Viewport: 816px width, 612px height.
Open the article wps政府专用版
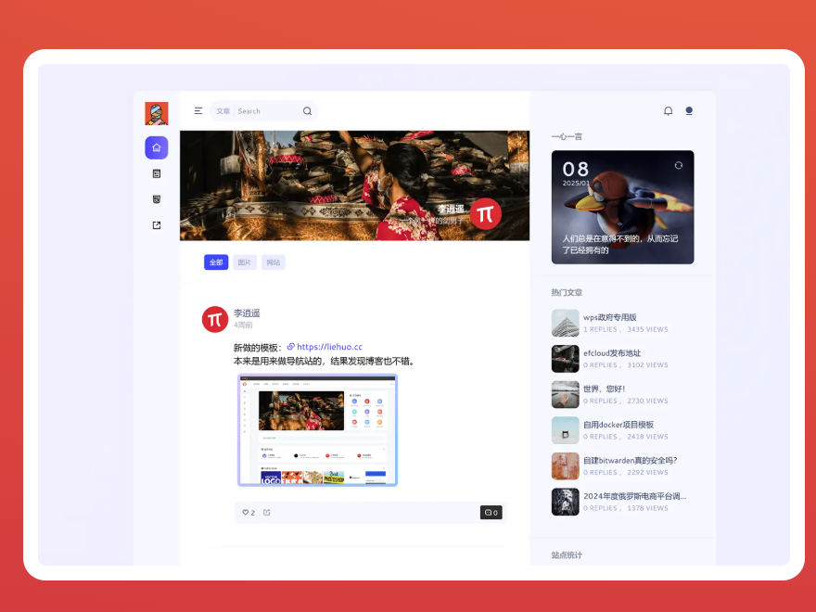pos(609,317)
